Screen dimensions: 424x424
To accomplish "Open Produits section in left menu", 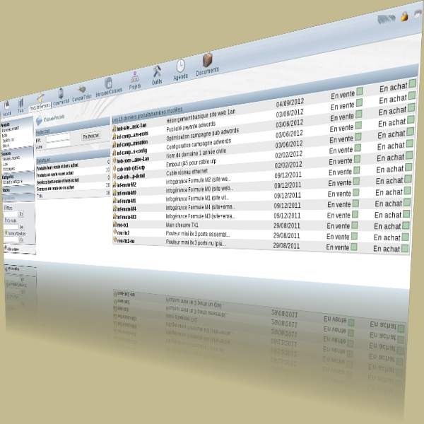I will [5, 125].
